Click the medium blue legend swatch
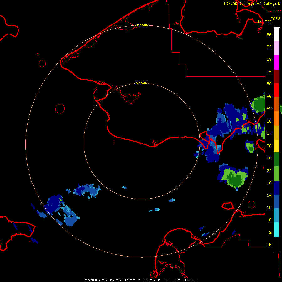The image size is (282, 282). 277,201
